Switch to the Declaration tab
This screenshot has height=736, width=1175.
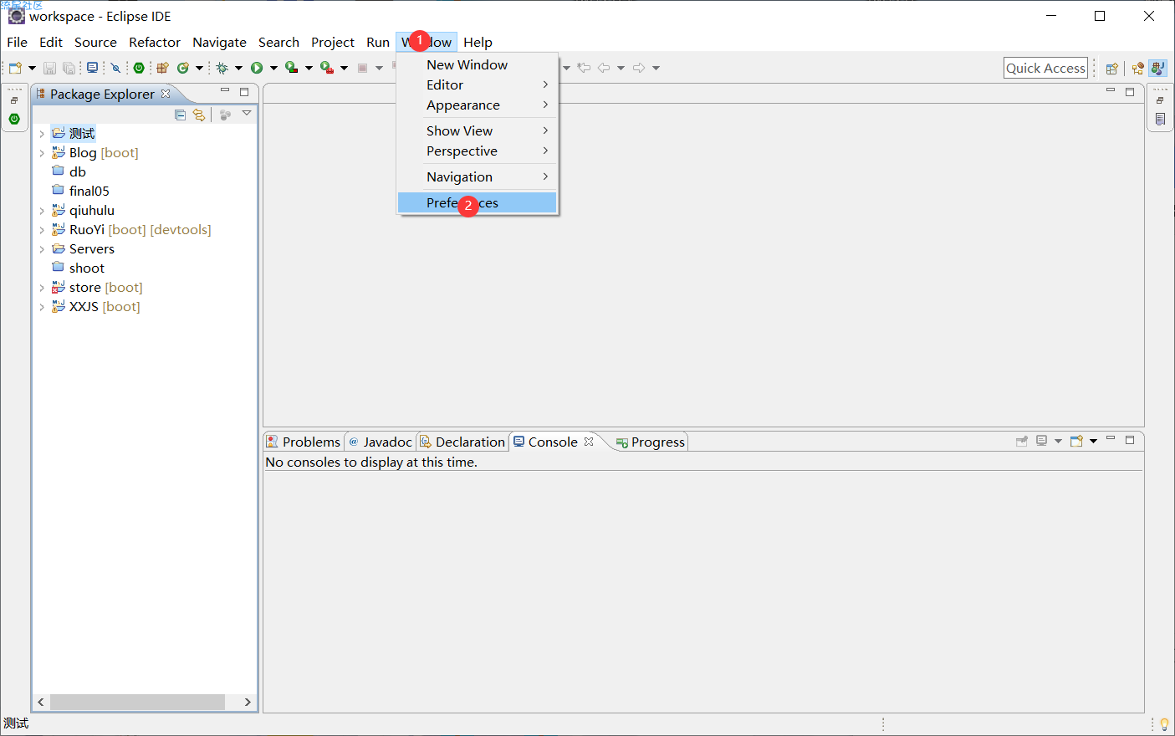(x=462, y=442)
